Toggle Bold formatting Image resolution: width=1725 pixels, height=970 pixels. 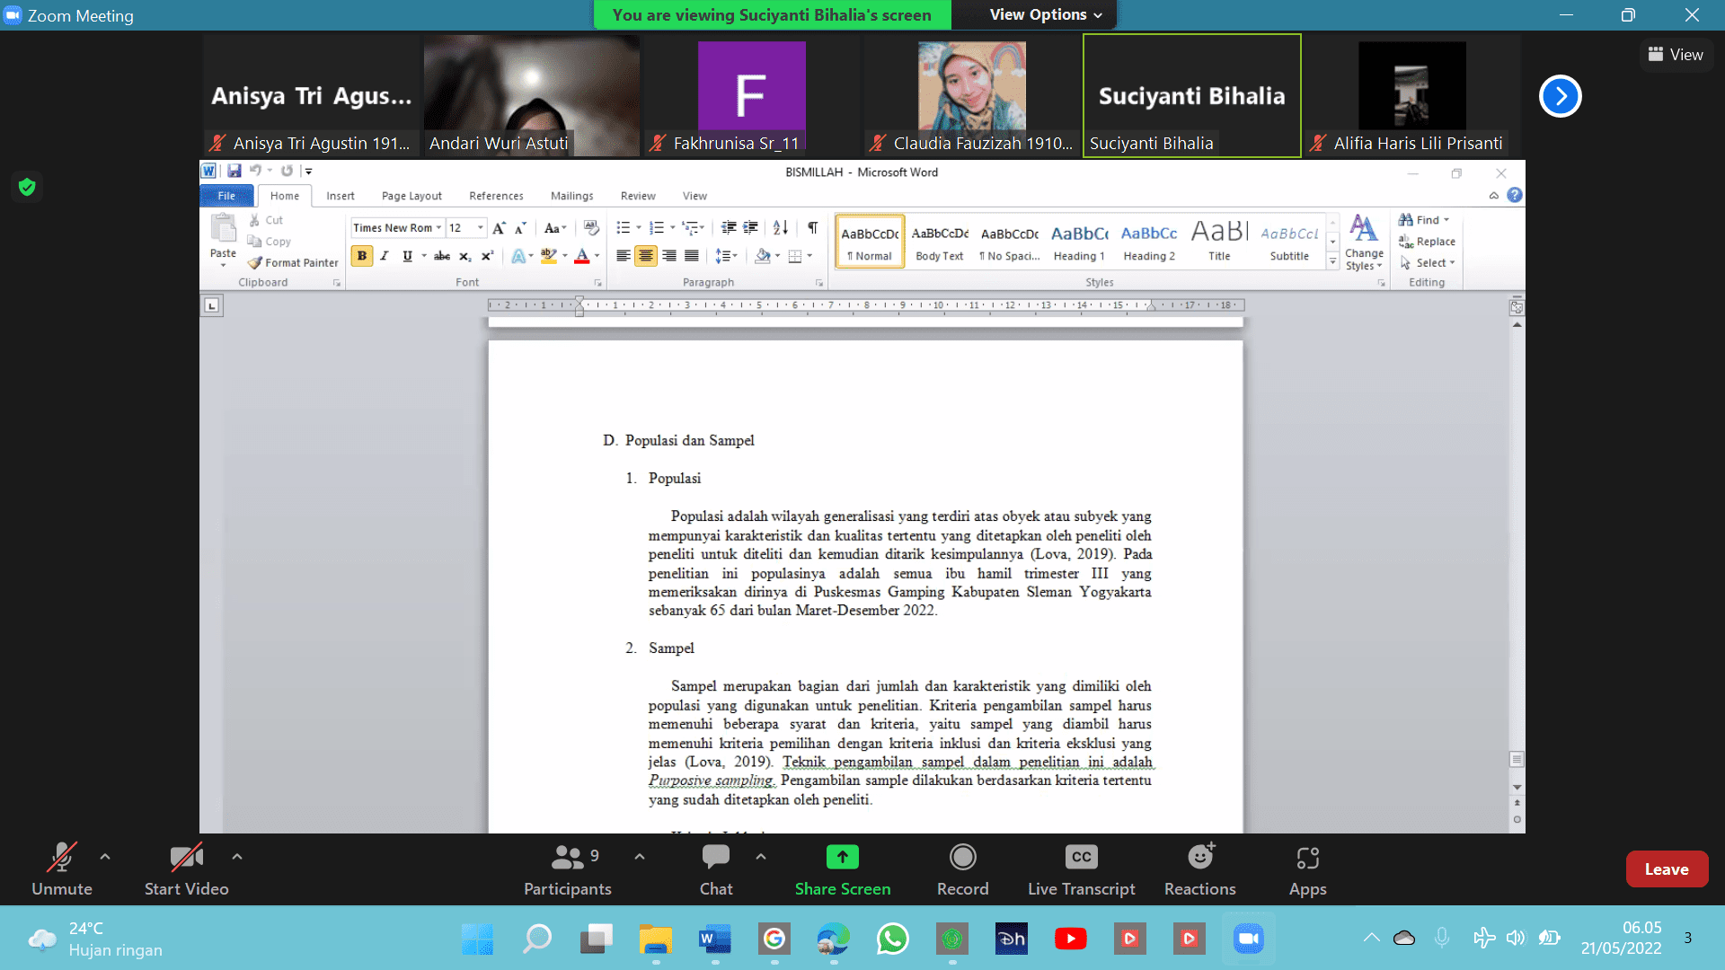click(362, 256)
